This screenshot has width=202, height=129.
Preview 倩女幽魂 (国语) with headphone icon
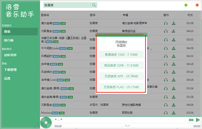[x=166, y=88]
